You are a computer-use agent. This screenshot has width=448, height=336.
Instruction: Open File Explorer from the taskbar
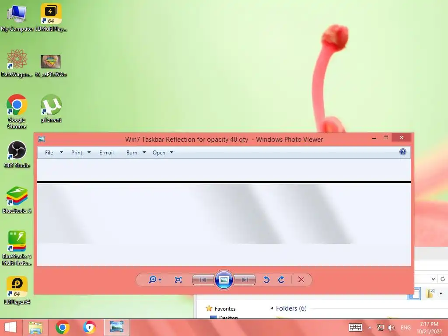pyautogui.click(x=35, y=327)
